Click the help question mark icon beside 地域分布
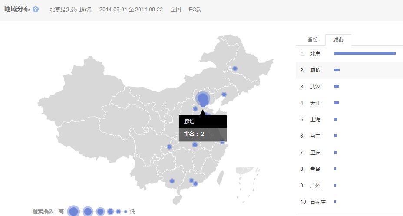 [36, 9]
